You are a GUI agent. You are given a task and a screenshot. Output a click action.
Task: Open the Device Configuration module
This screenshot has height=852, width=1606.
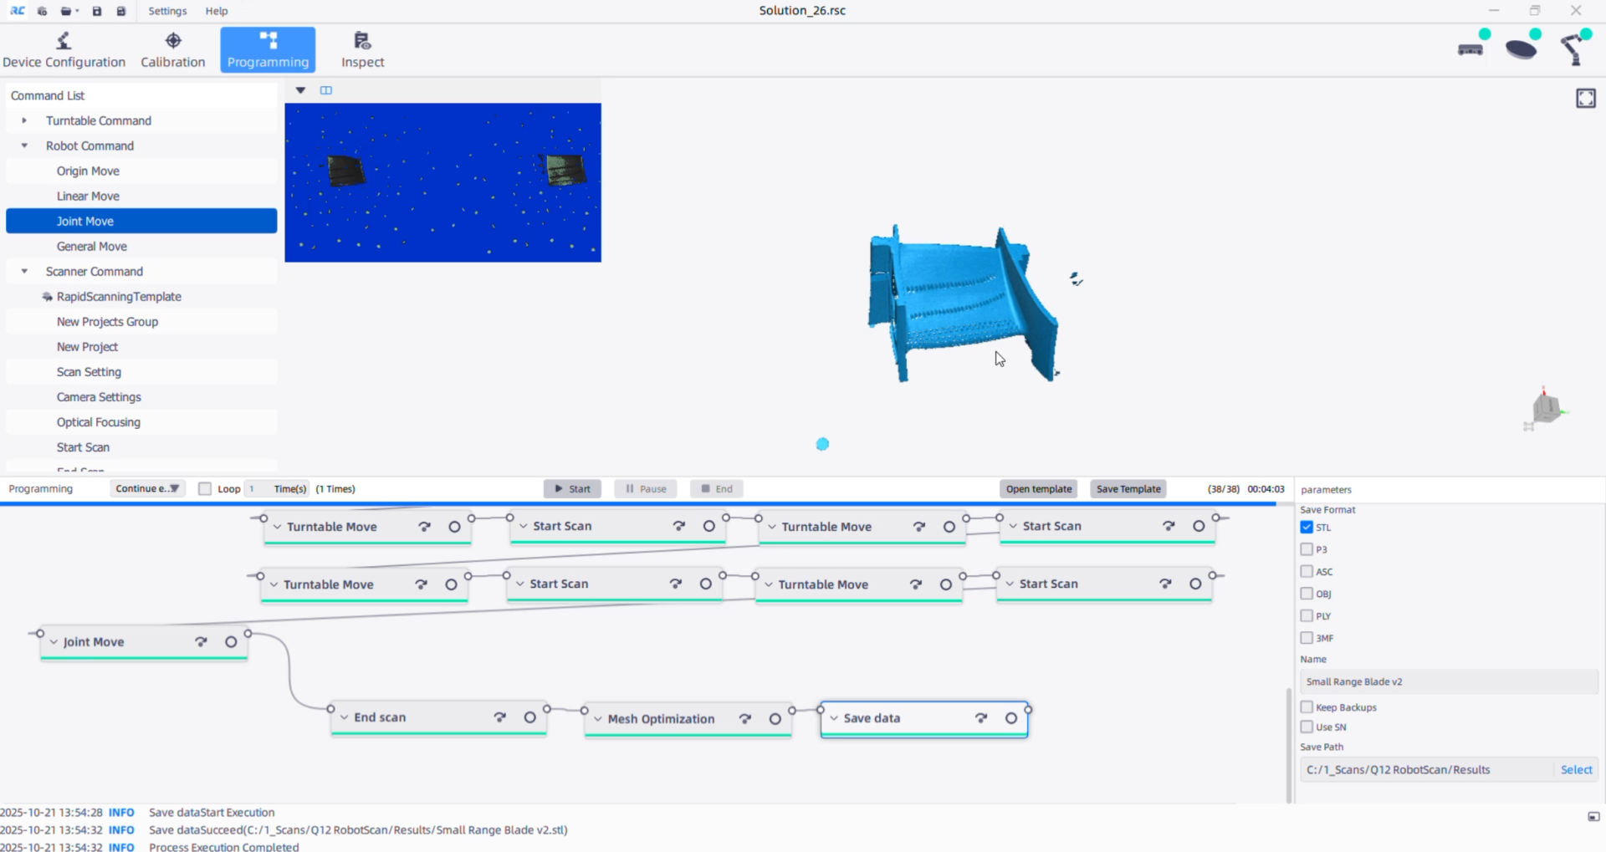point(64,50)
